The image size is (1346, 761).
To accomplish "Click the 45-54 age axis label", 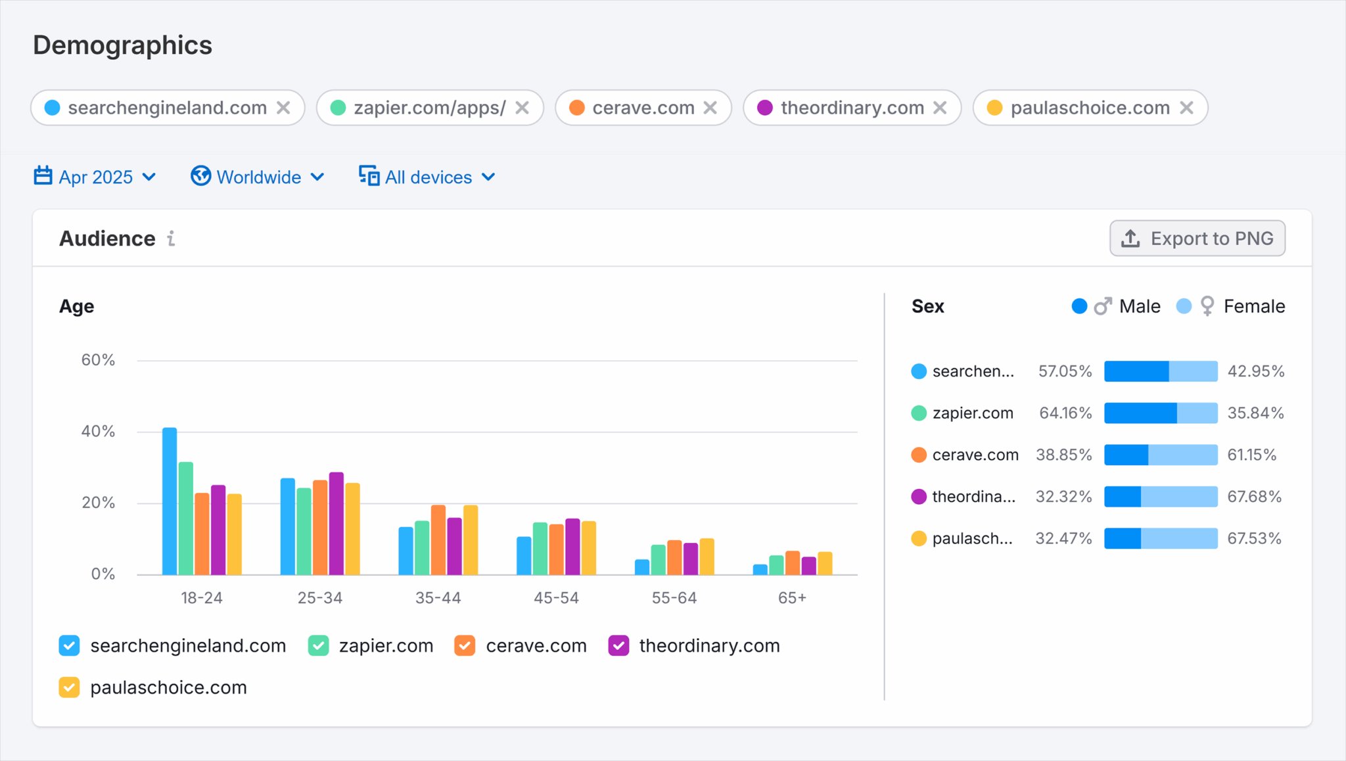I will tap(557, 598).
